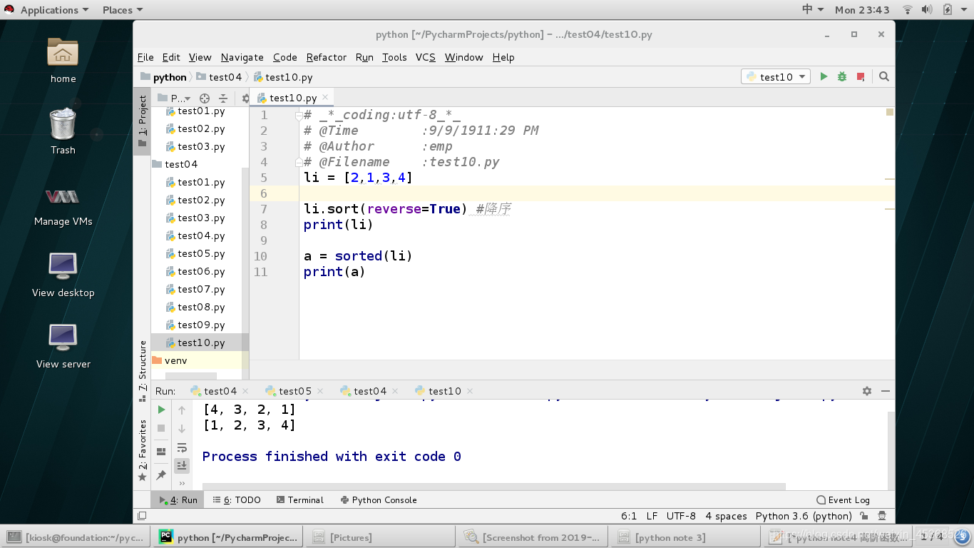Open Python 3.6 interpreter selector
The width and height of the screenshot is (974, 548).
pyautogui.click(x=804, y=516)
